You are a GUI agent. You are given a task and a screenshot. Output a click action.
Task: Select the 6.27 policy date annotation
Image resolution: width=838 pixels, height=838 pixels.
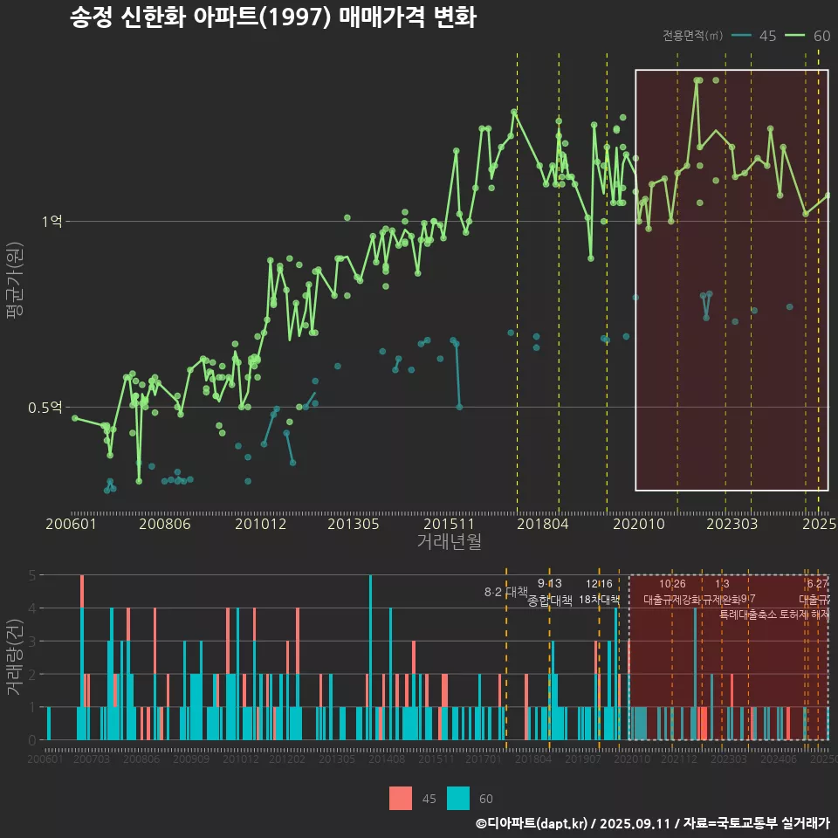point(817,584)
